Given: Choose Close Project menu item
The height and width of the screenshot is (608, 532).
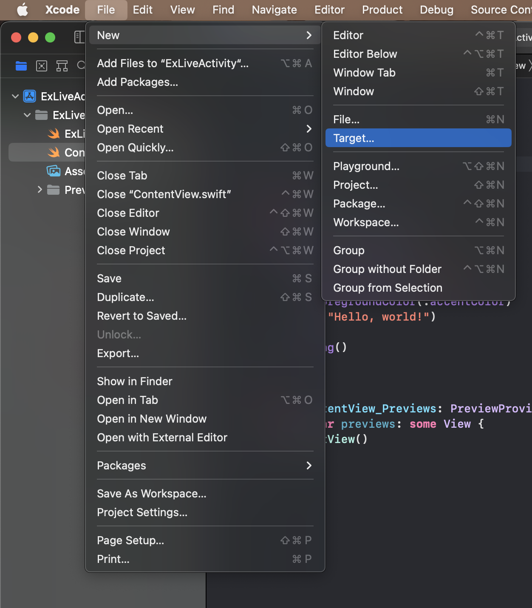Looking at the screenshot, I should pos(205,250).
